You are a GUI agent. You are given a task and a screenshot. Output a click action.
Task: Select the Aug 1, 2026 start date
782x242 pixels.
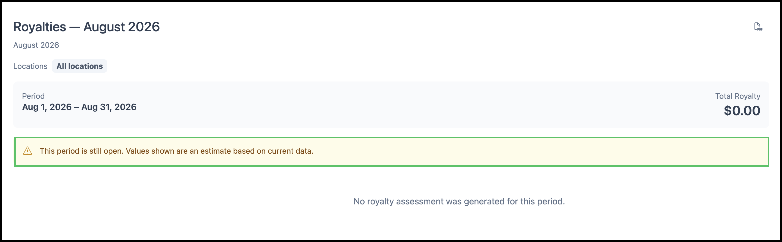[x=47, y=107]
